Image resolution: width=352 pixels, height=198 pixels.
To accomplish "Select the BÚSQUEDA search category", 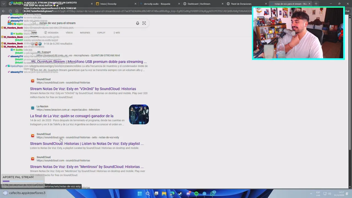I will [51, 33].
